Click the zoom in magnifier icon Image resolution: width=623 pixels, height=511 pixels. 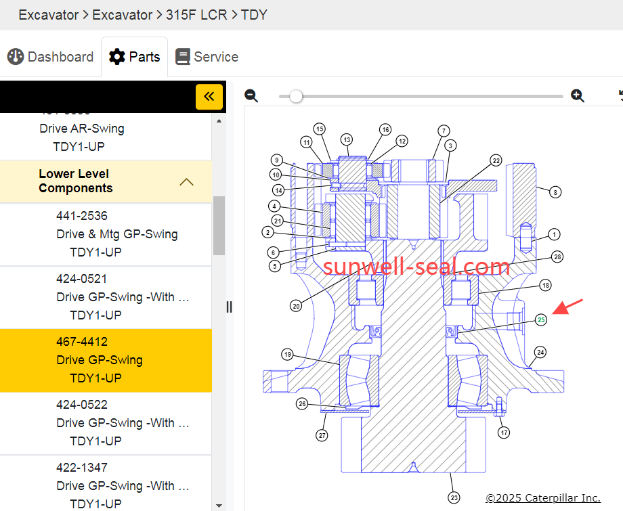(x=578, y=96)
